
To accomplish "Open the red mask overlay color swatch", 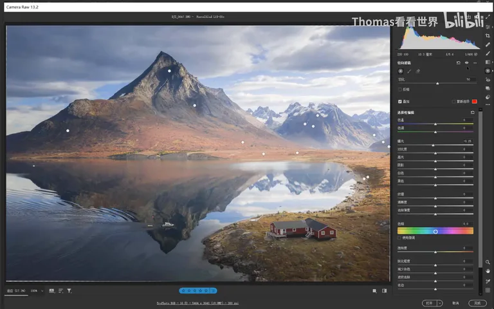I will pos(475,102).
